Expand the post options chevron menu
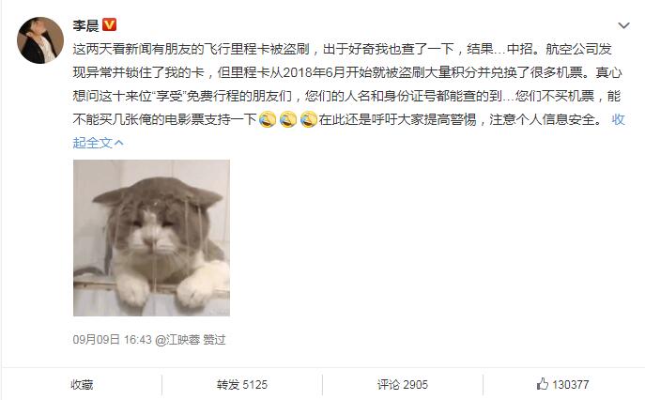 (x=623, y=25)
